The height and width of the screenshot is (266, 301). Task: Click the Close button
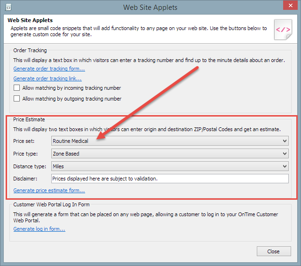point(274,251)
